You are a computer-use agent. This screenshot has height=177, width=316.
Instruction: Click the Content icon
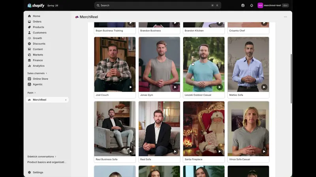(x=29, y=49)
